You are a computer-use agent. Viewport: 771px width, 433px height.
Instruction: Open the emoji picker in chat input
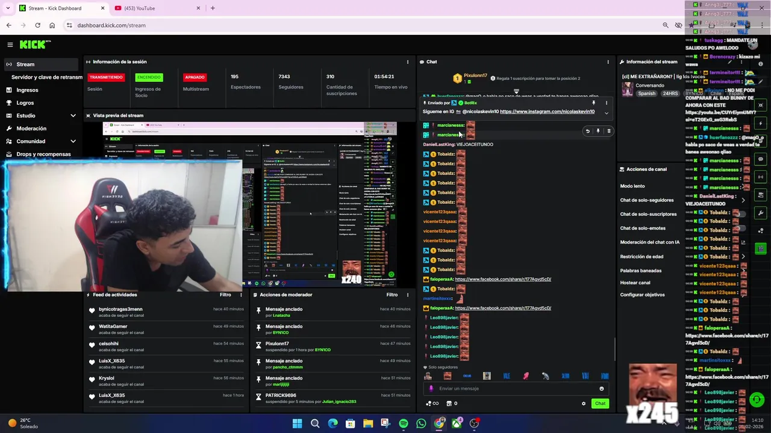601,388
